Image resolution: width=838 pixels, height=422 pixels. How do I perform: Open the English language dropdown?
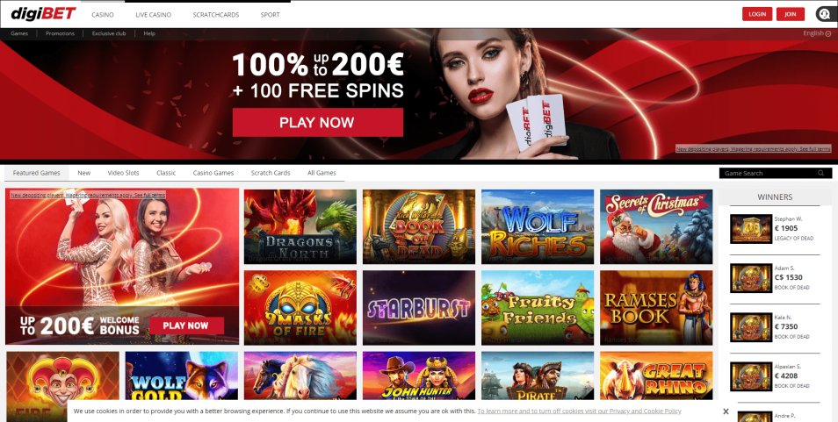pyautogui.click(x=817, y=33)
